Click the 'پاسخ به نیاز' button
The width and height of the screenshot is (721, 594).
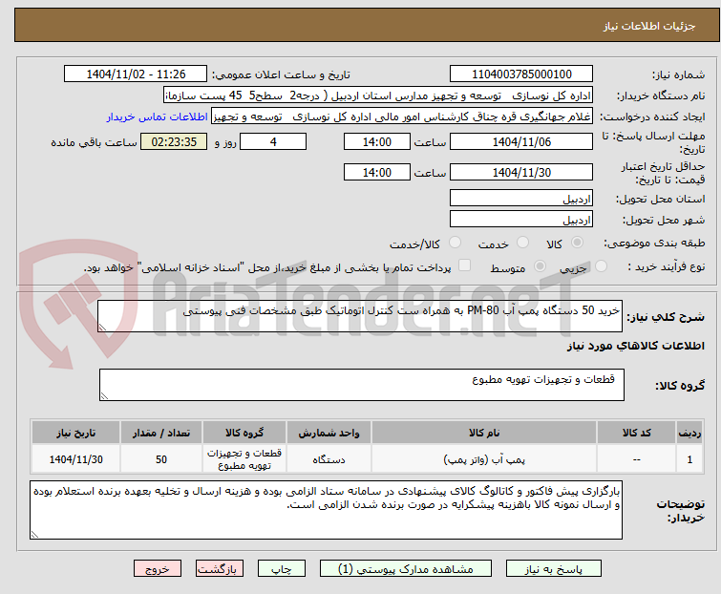(554, 569)
